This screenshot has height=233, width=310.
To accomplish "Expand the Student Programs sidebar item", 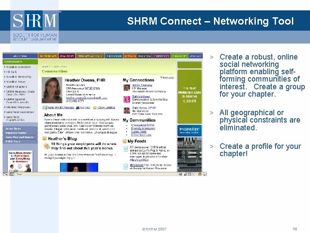I will tap(18, 107).
